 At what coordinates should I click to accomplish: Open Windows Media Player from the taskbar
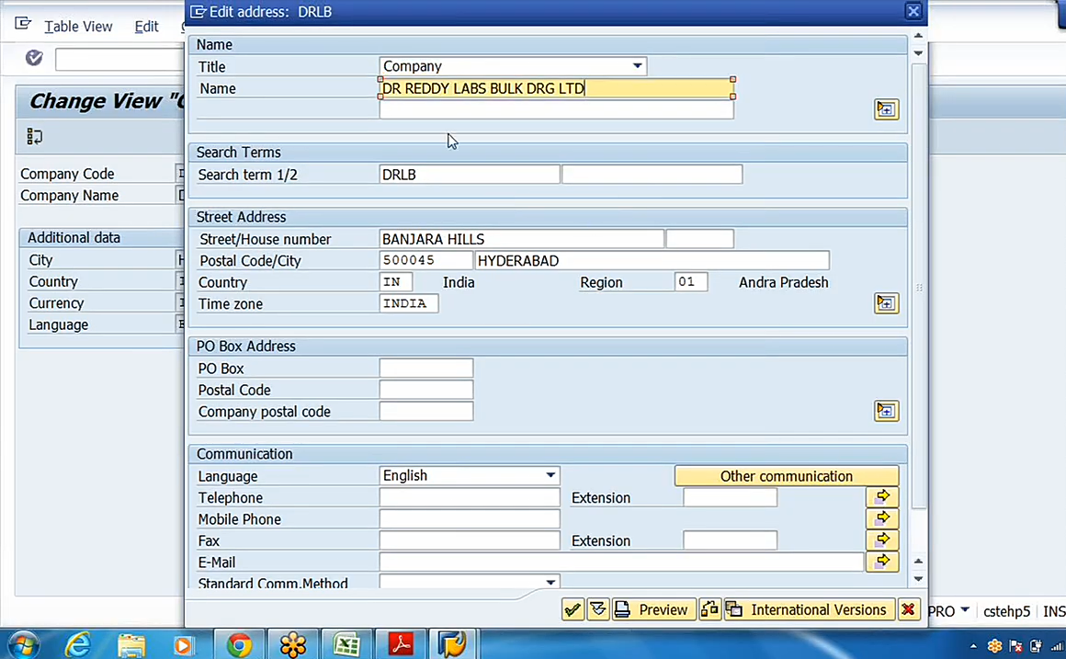[x=183, y=644]
